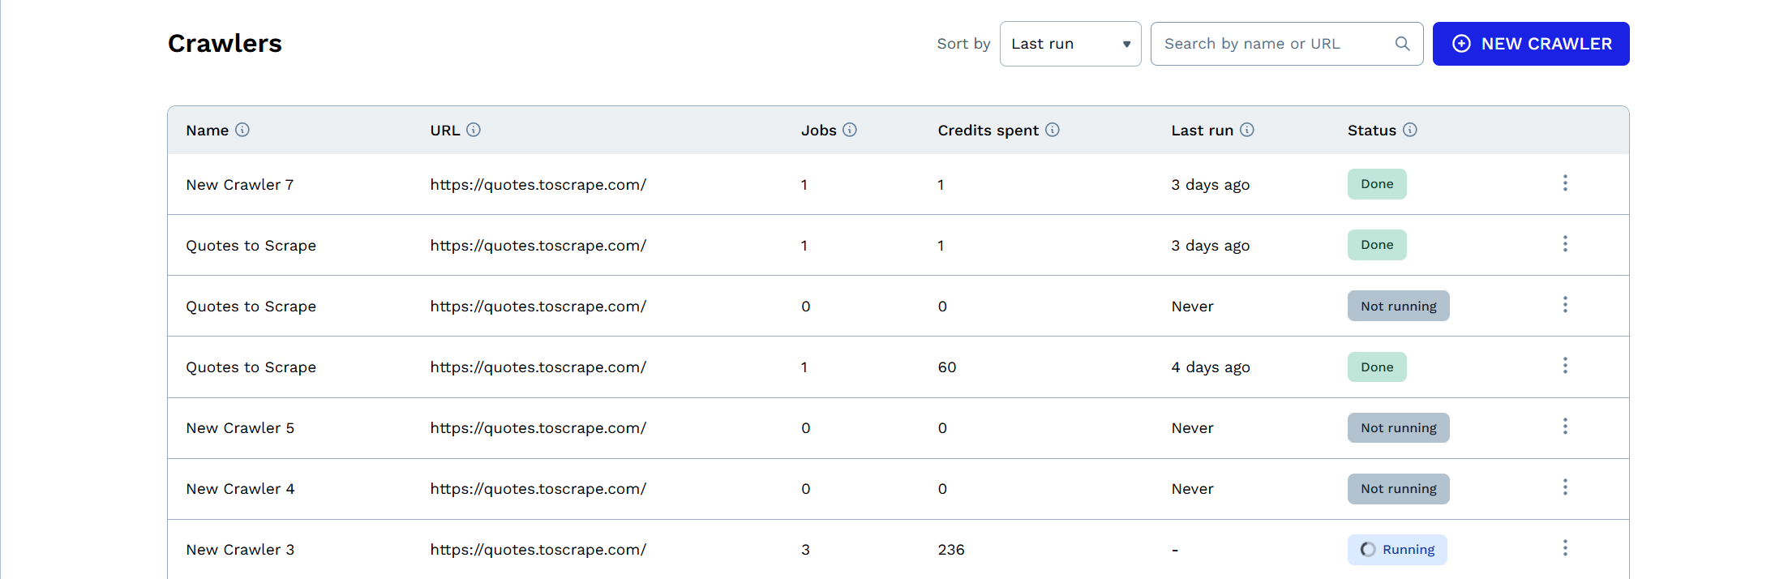This screenshot has width=1788, height=579.
Task: Click the info icon beside Credits spent
Action: pos(1053,130)
